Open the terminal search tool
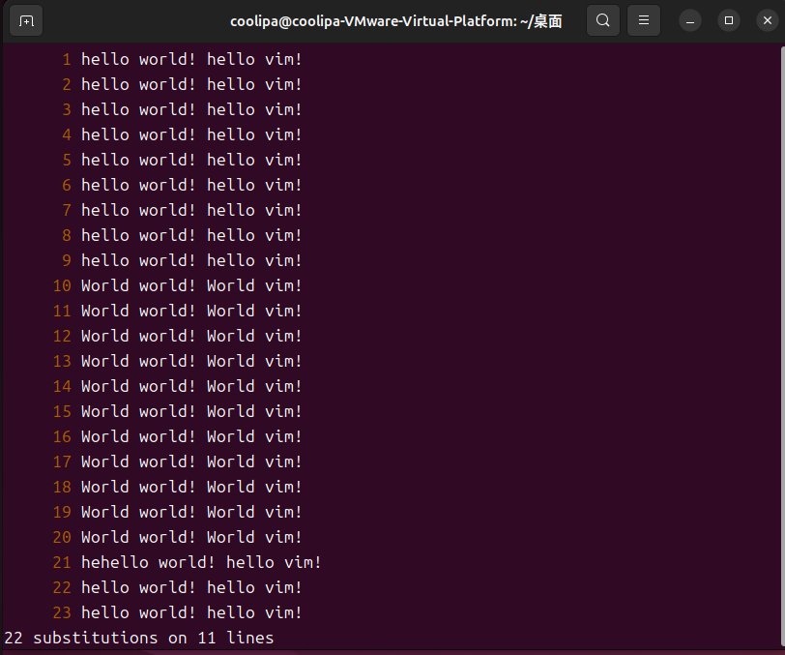This screenshot has height=655, width=785. click(603, 20)
